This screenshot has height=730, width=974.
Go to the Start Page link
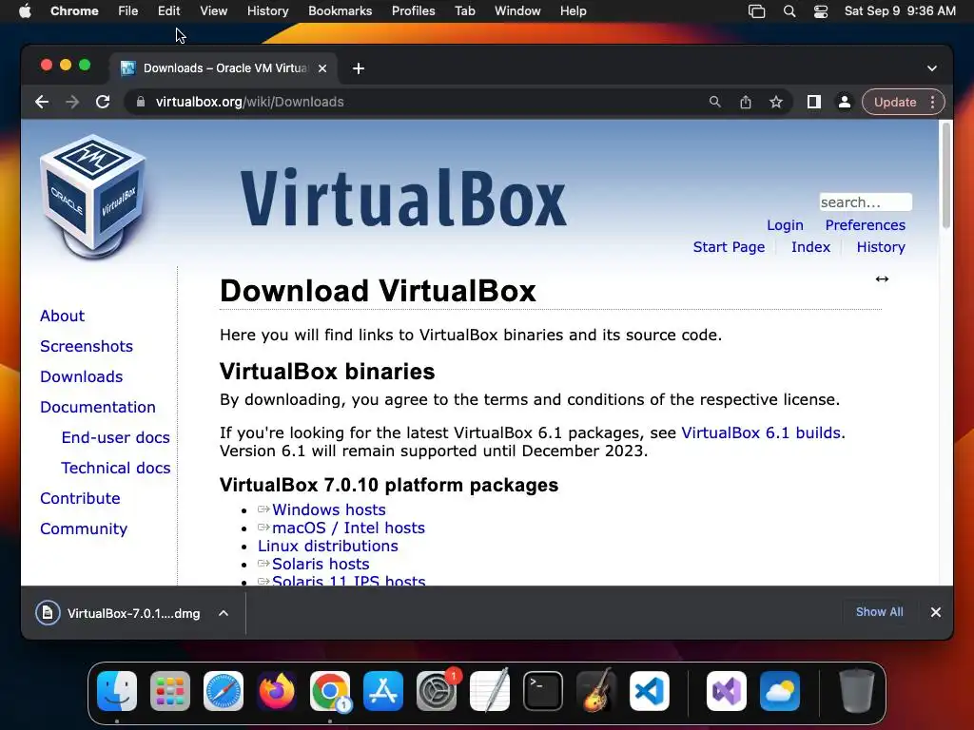point(729,247)
